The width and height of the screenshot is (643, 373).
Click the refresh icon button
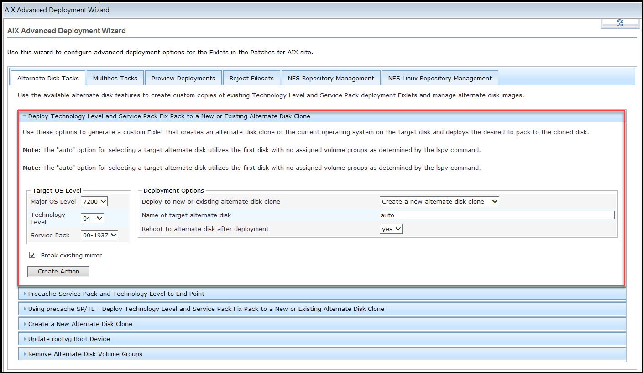[620, 23]
